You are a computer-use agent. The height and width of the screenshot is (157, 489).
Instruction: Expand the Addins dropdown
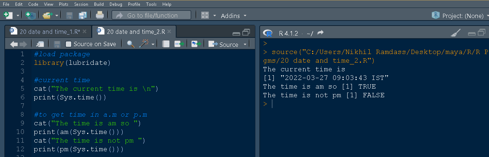(233, 16)
